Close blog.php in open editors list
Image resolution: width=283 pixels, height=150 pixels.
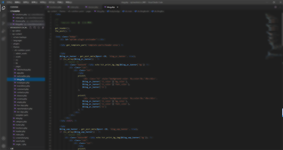(11, 24)
